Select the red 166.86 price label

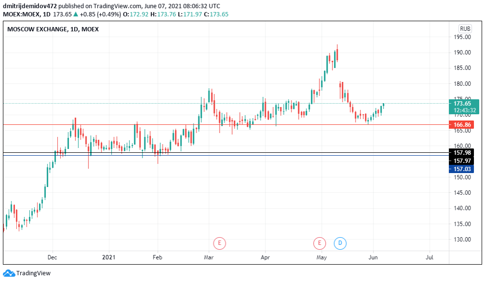pos(461,125)
